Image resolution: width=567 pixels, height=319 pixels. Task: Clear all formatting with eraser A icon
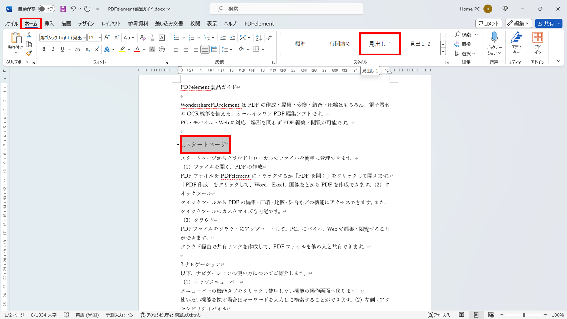[143, 37]
